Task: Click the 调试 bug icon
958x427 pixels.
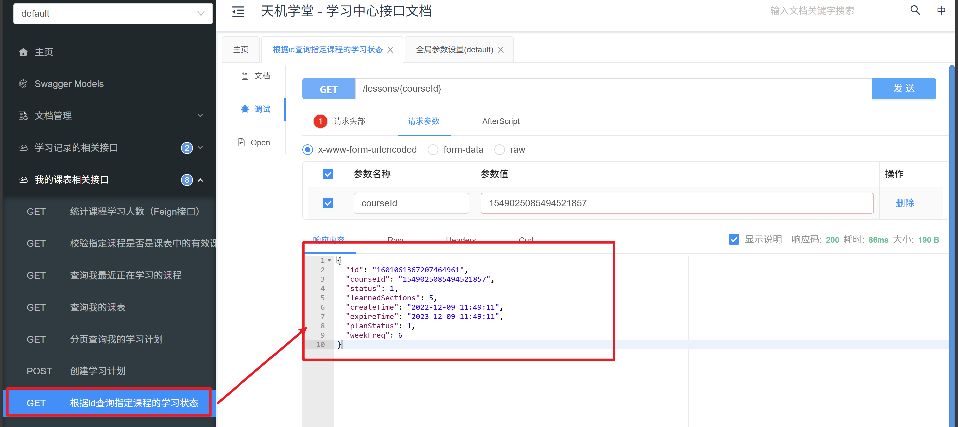Action: click(245, 109)
